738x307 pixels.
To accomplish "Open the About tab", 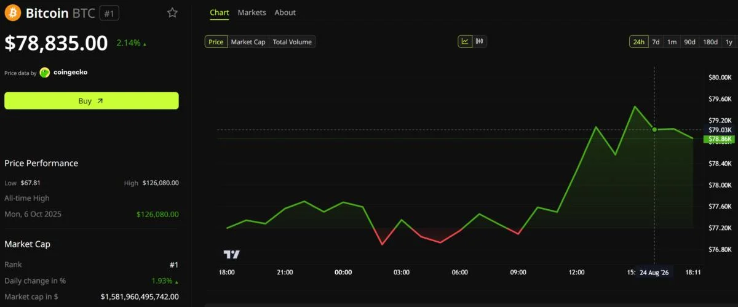I will [x=285, y=12].
